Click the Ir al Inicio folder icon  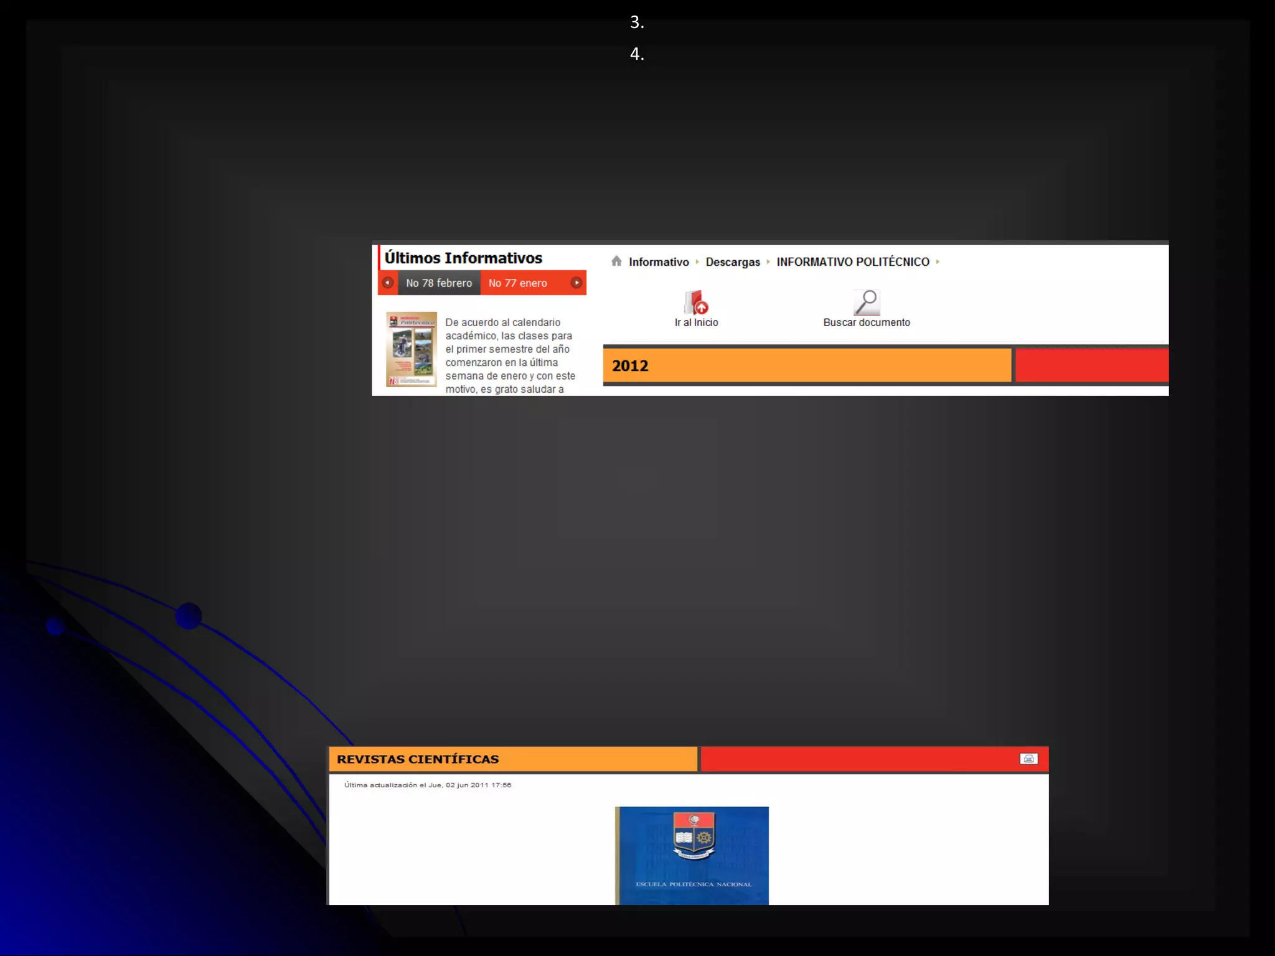pyautogui.click(x=696, y=302)
